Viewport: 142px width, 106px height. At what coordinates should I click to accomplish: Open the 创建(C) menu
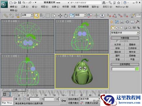click(55, 7)
